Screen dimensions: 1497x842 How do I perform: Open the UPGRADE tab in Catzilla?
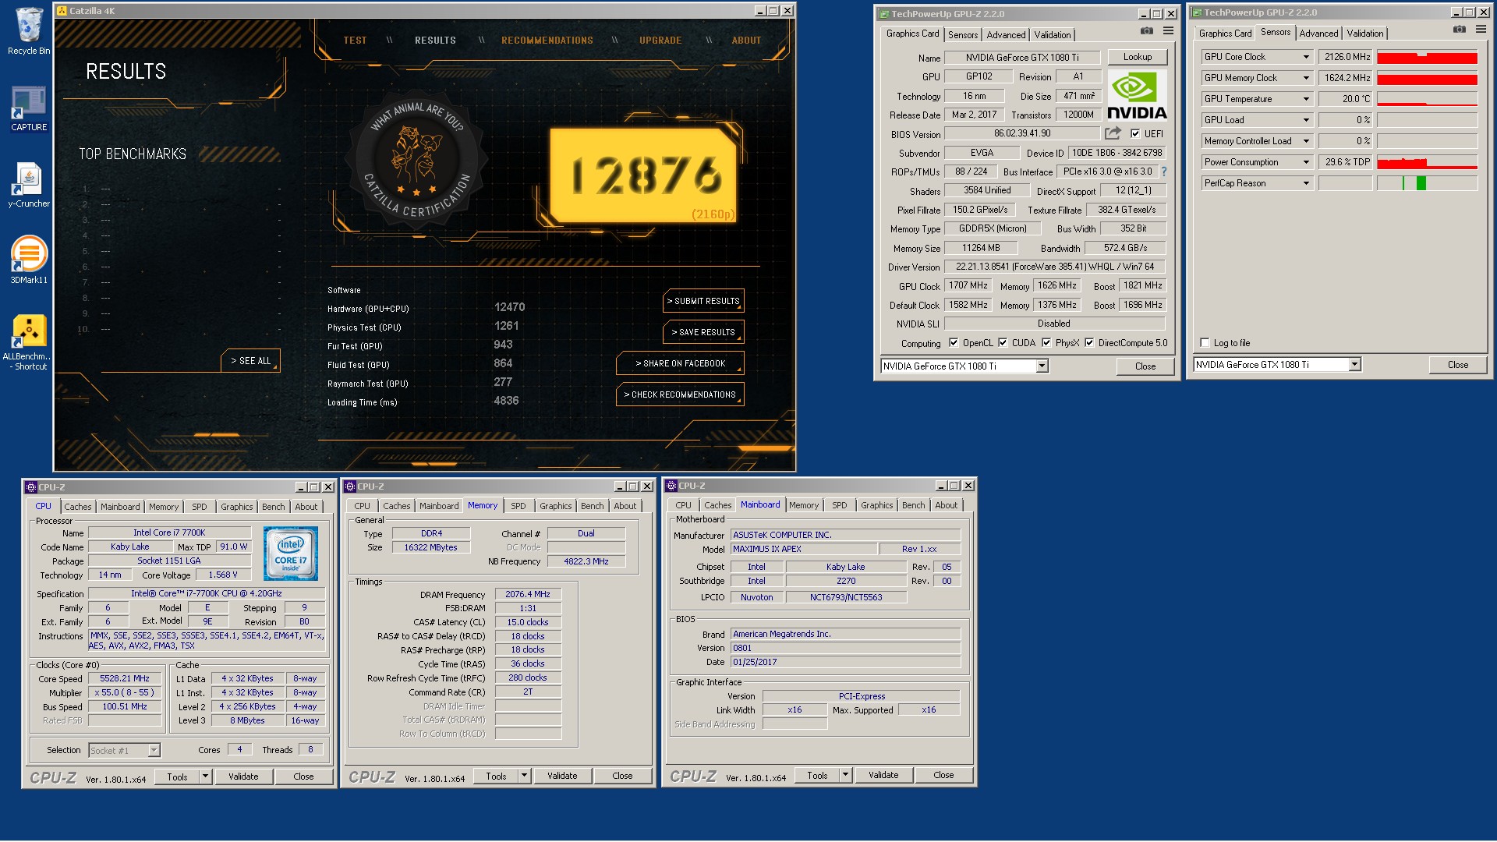(660, 41)
